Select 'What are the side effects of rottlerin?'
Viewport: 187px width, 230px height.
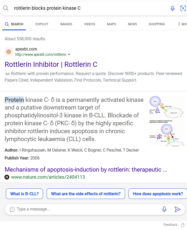click(x=86, y=194)
